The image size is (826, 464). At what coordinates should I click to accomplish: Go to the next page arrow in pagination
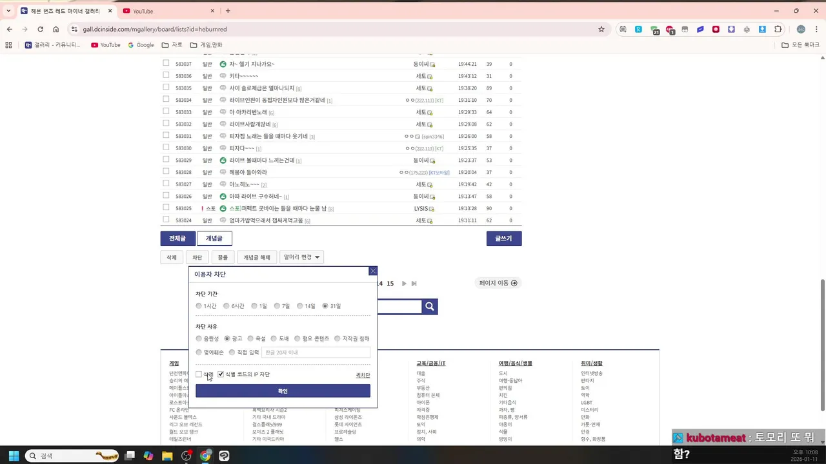[x=404, y=284]
